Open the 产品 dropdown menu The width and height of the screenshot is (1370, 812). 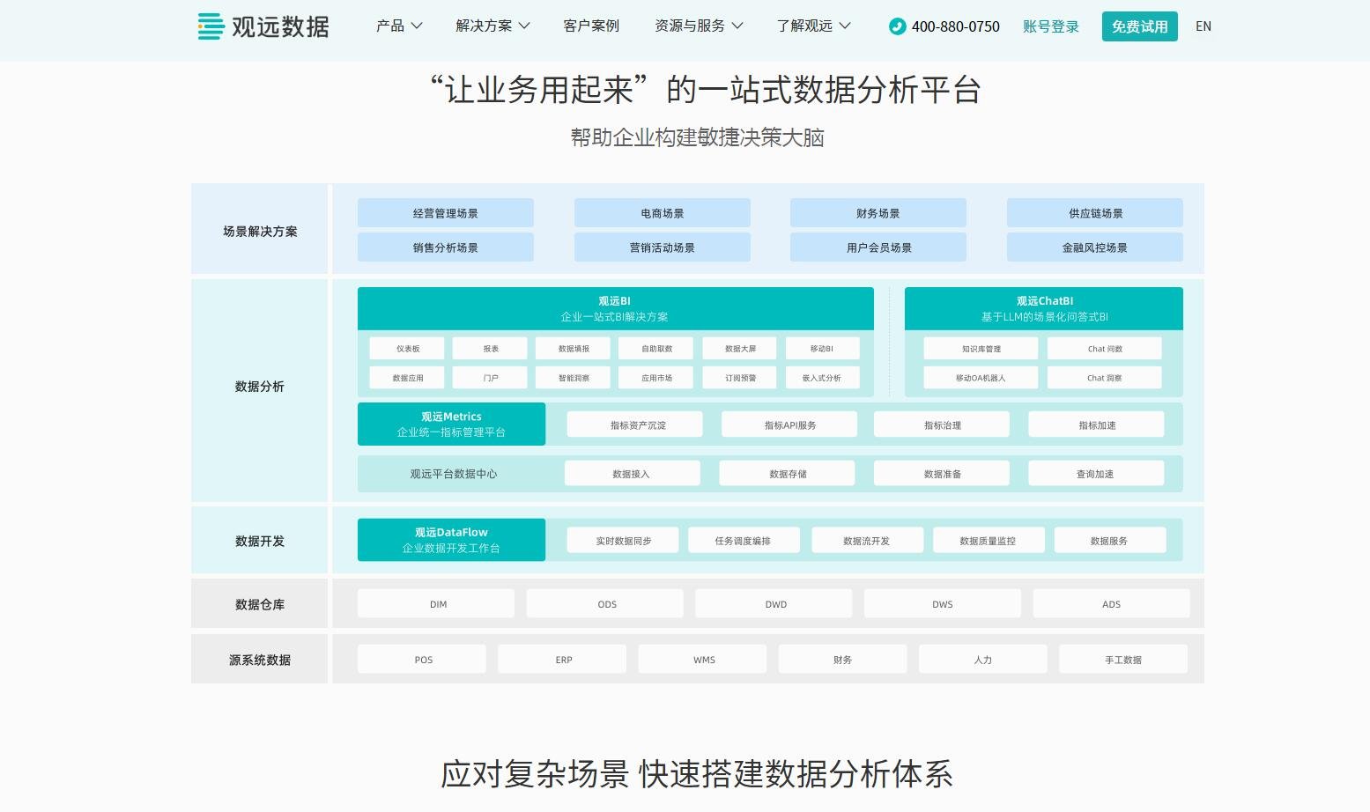[x=397, y=26]
